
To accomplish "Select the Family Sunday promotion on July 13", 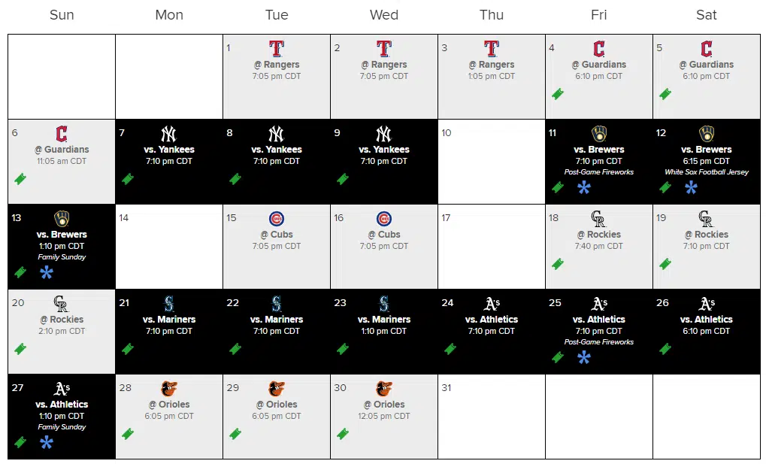I will 62,257.
